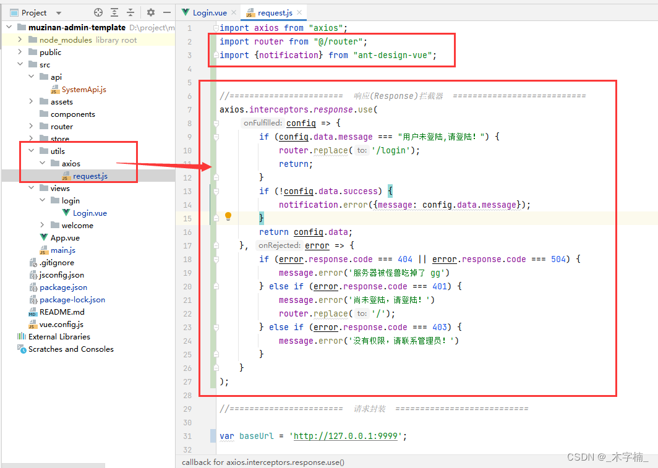Collapse the src folder

click(20, 64)
